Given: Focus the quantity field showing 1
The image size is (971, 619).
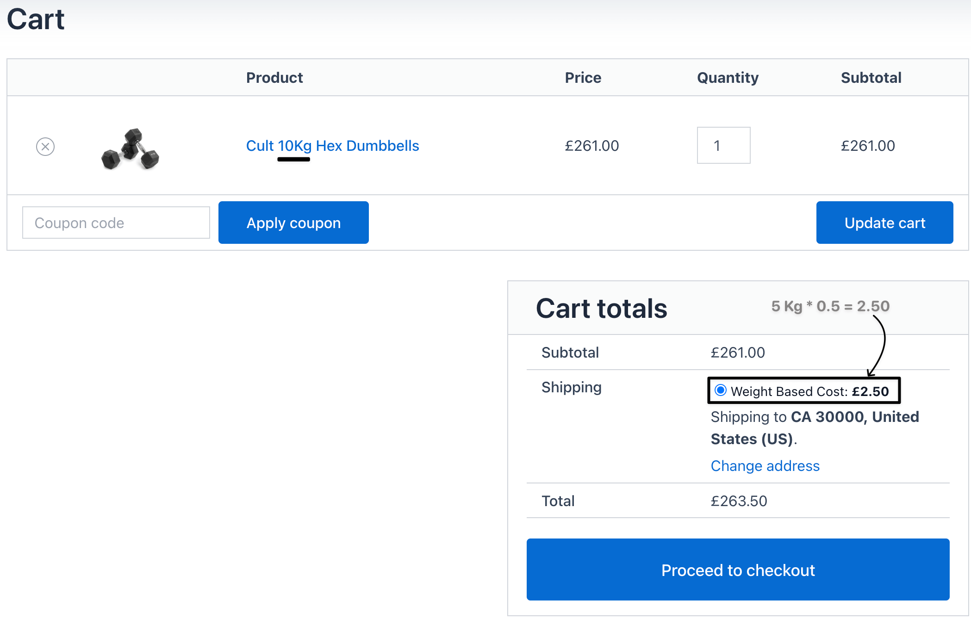Looking at the screenshot, I should 723,145.
